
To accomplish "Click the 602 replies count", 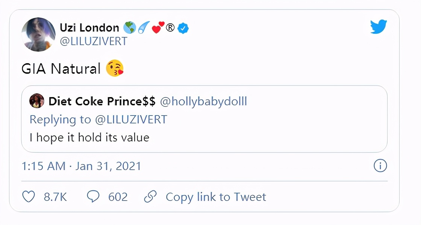I will pyautogui.click(x=118, y=197).
